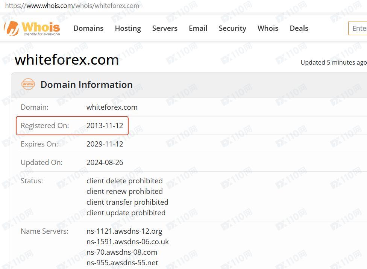Click the 'client renew prohibited' status

[x=124, y=191]
